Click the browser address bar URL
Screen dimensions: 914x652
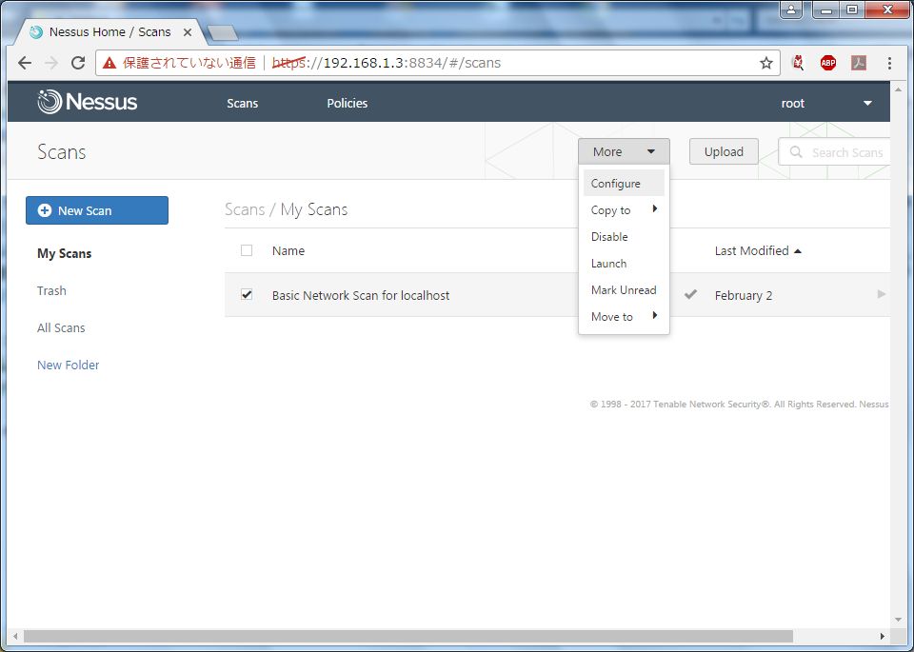[387, 63]
